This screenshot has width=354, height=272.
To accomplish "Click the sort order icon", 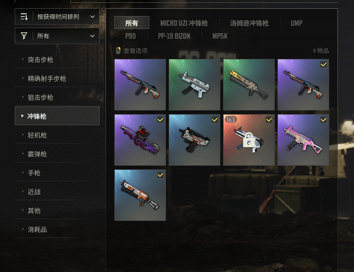I will [24, 17].
